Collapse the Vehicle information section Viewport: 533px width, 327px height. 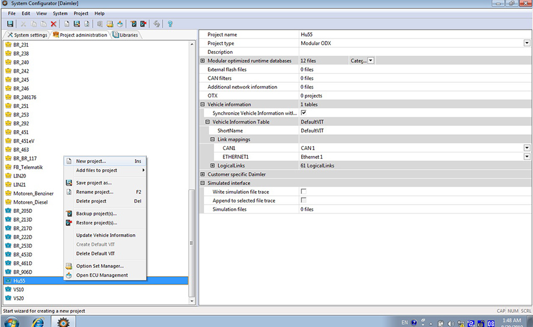(202, 104)
